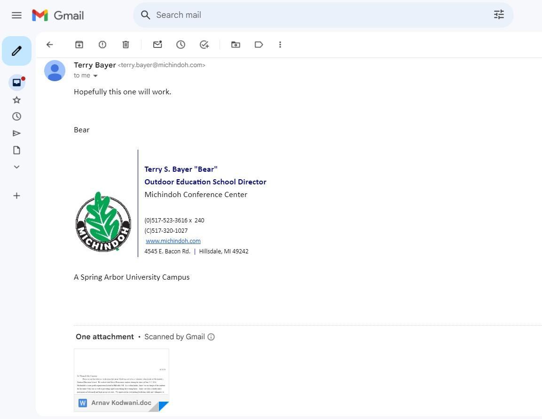The height and width of the screenshot is (419, 542).
Task: Click phone number (C)517-320-1027
Action: tap(166, 230)
